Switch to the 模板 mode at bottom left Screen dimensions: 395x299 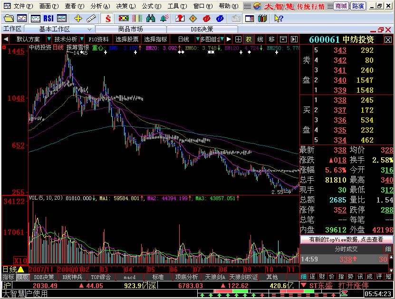[23, 277]
